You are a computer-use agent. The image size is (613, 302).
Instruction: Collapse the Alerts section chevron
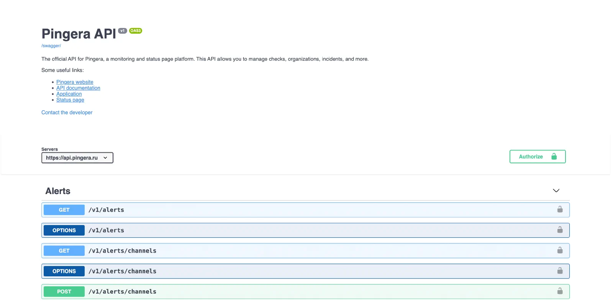tap(556, 191)
